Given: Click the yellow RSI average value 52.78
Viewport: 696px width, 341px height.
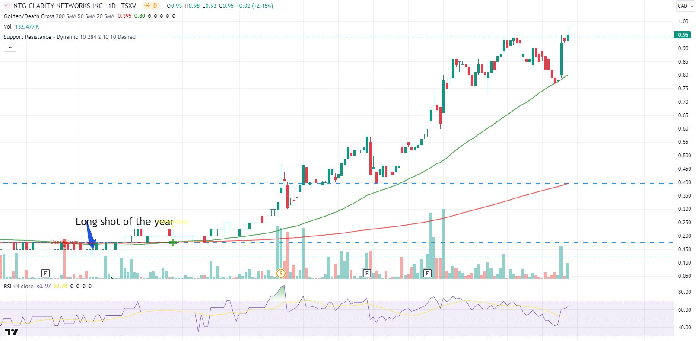Looking at the screenshot, I should (x=60, y=286).
